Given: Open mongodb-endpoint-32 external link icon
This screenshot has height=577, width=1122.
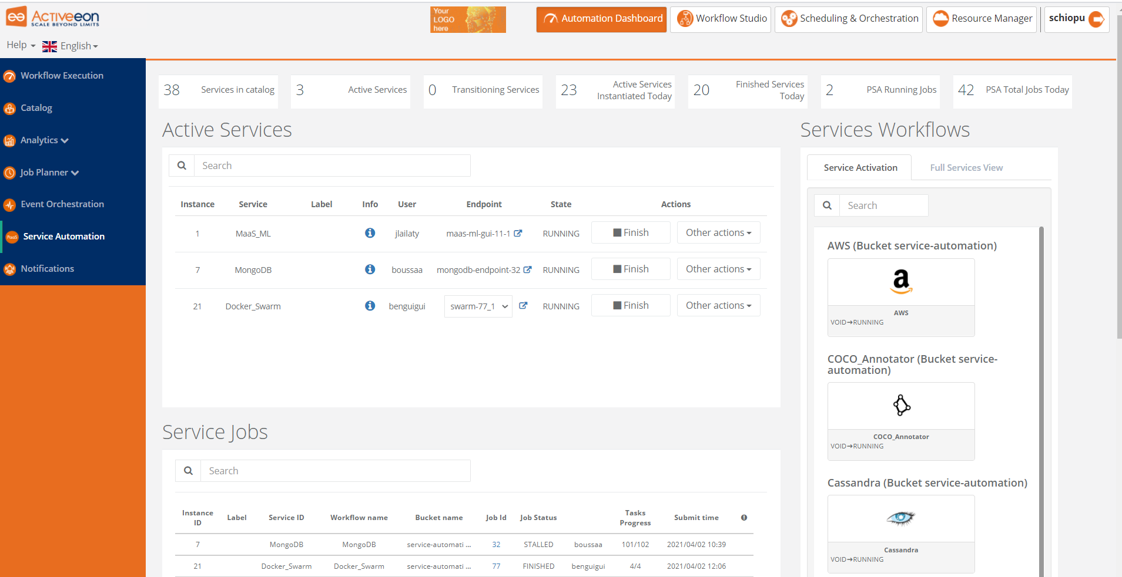Looking at the screenshot, I should 527,269.
